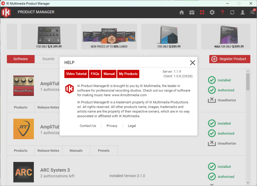Image resolution: width=257 pixels, height=186 pixels.
Task: Go to the Home icon in header
Action: click(x=182, y=12)
